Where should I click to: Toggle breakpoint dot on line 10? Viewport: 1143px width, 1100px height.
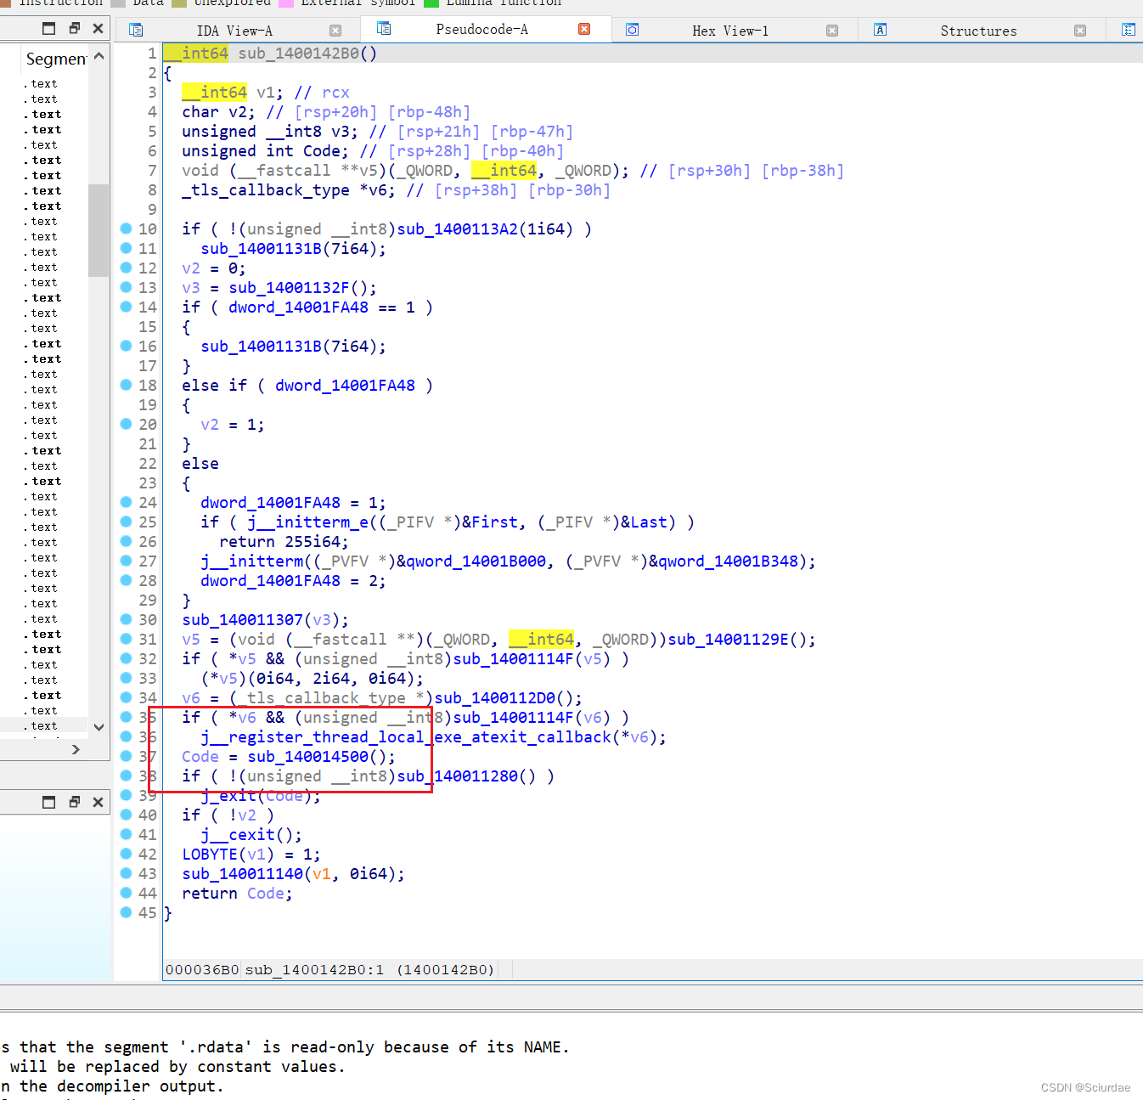tap(126, 228)
